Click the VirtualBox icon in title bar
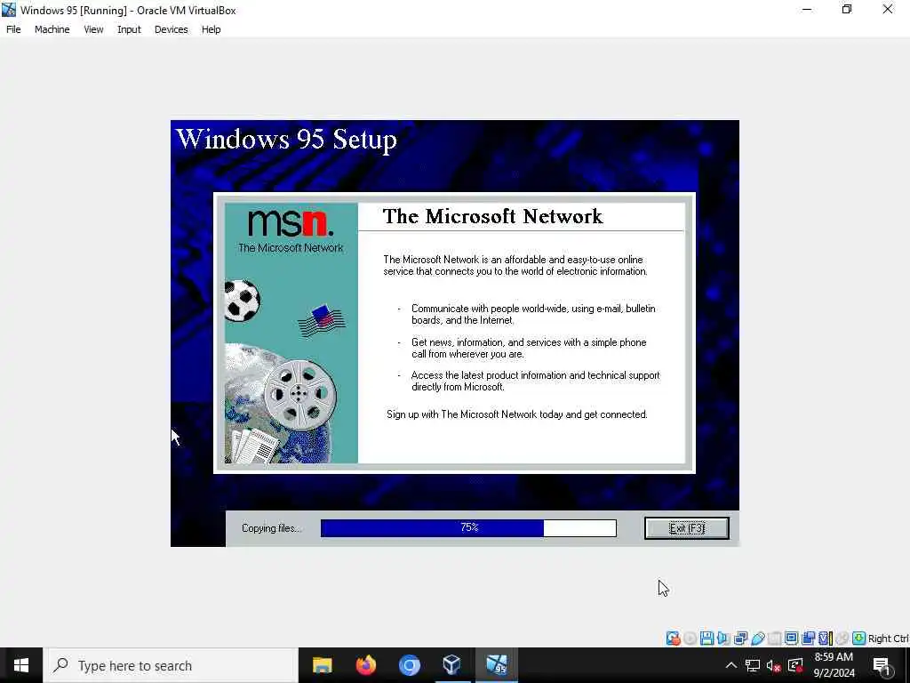 tap(9, 9)
